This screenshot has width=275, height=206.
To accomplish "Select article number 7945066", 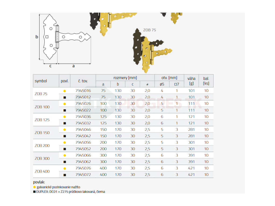I will 83,155.
